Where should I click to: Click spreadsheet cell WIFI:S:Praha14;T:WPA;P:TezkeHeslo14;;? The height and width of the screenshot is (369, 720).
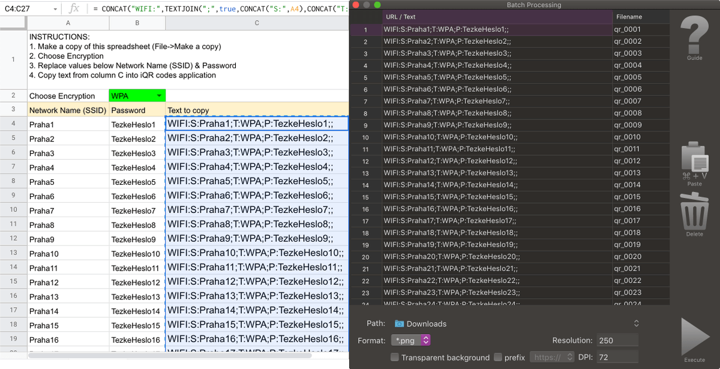pyautogui.click(x=257, y=311)
